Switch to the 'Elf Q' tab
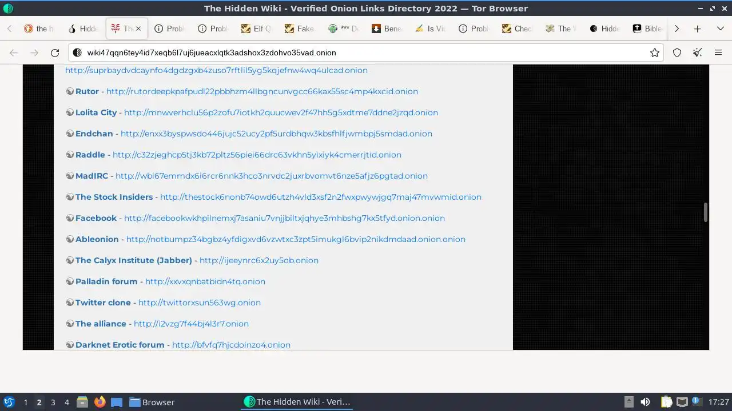Viewport: 732px width, 411px height. [256, 29]
